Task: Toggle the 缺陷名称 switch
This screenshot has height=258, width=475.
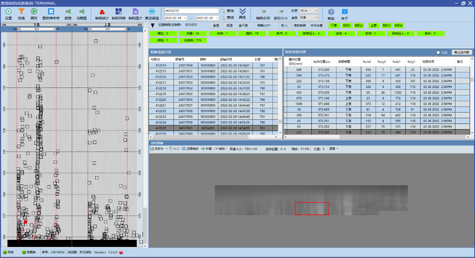Action: (263, 12)
